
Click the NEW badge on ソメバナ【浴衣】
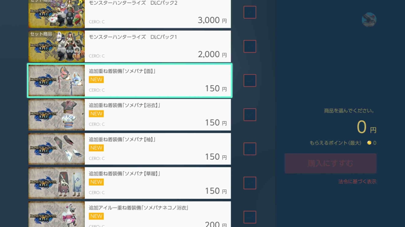click(96, 113)
